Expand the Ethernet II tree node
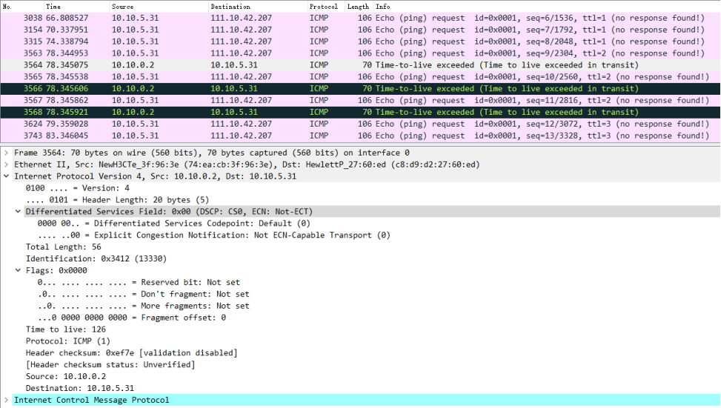 7,164
